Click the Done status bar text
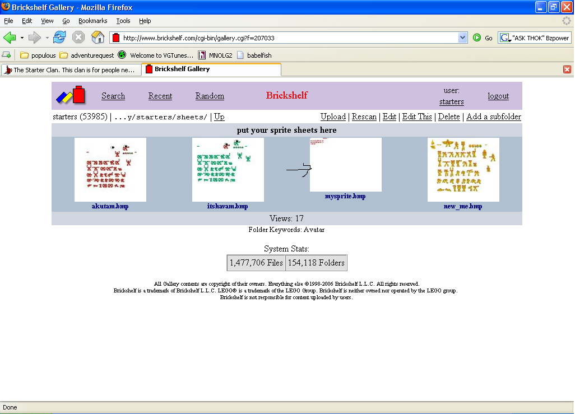575x414 pixels. click(10, 407)
